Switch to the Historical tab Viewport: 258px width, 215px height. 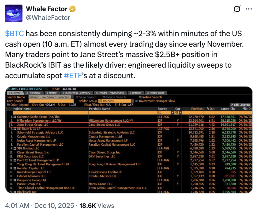tap(34, 93)
